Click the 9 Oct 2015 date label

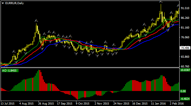pyautogui.click(x=83, y=104)
